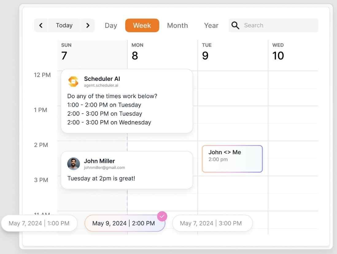Select May 9, 2024 2:00 PM slot
Viewport: 337px width, 254px height.
(x=125, y=223)
